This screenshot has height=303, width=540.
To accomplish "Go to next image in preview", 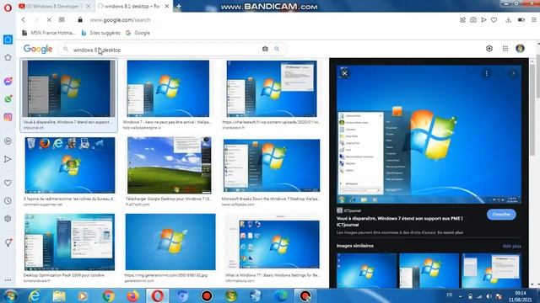I will point(513,73).
